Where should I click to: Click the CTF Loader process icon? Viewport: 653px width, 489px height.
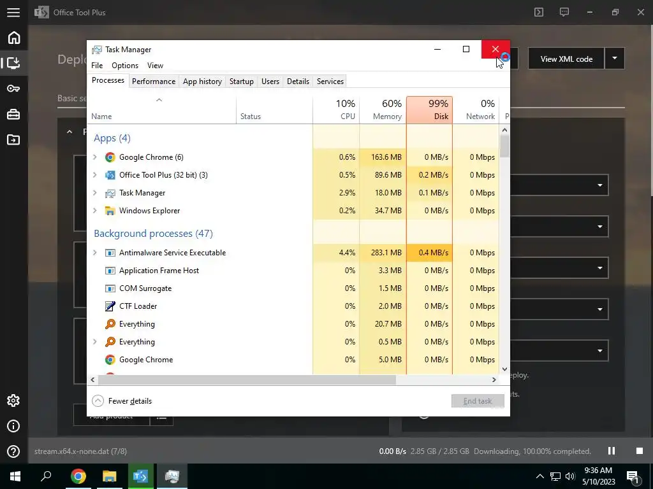[110, 306]
